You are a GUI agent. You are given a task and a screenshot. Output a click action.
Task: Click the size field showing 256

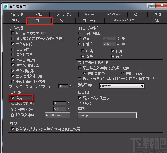point(110,44)
